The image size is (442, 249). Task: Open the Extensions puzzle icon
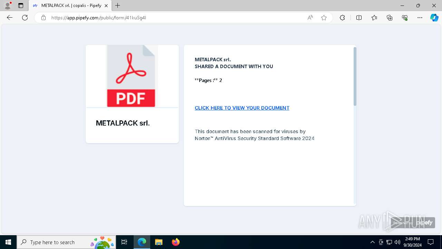(342, 18)
